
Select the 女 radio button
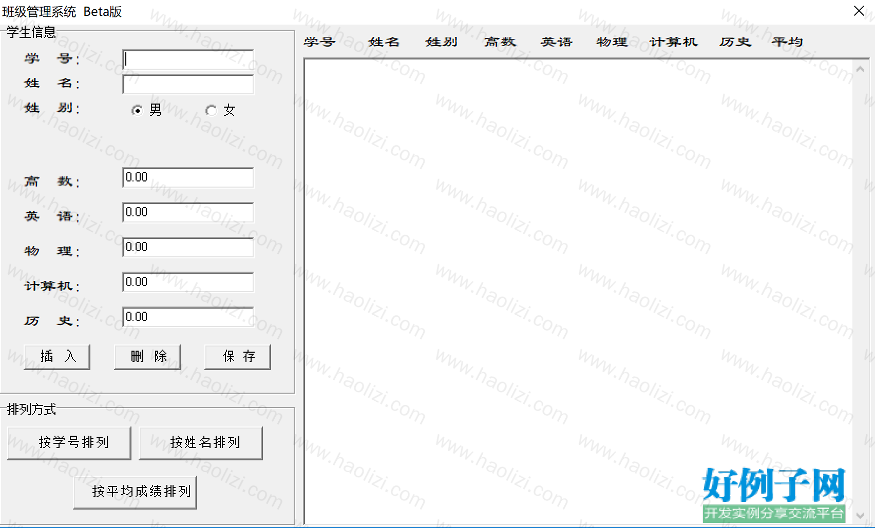click(x=211, y=110)
